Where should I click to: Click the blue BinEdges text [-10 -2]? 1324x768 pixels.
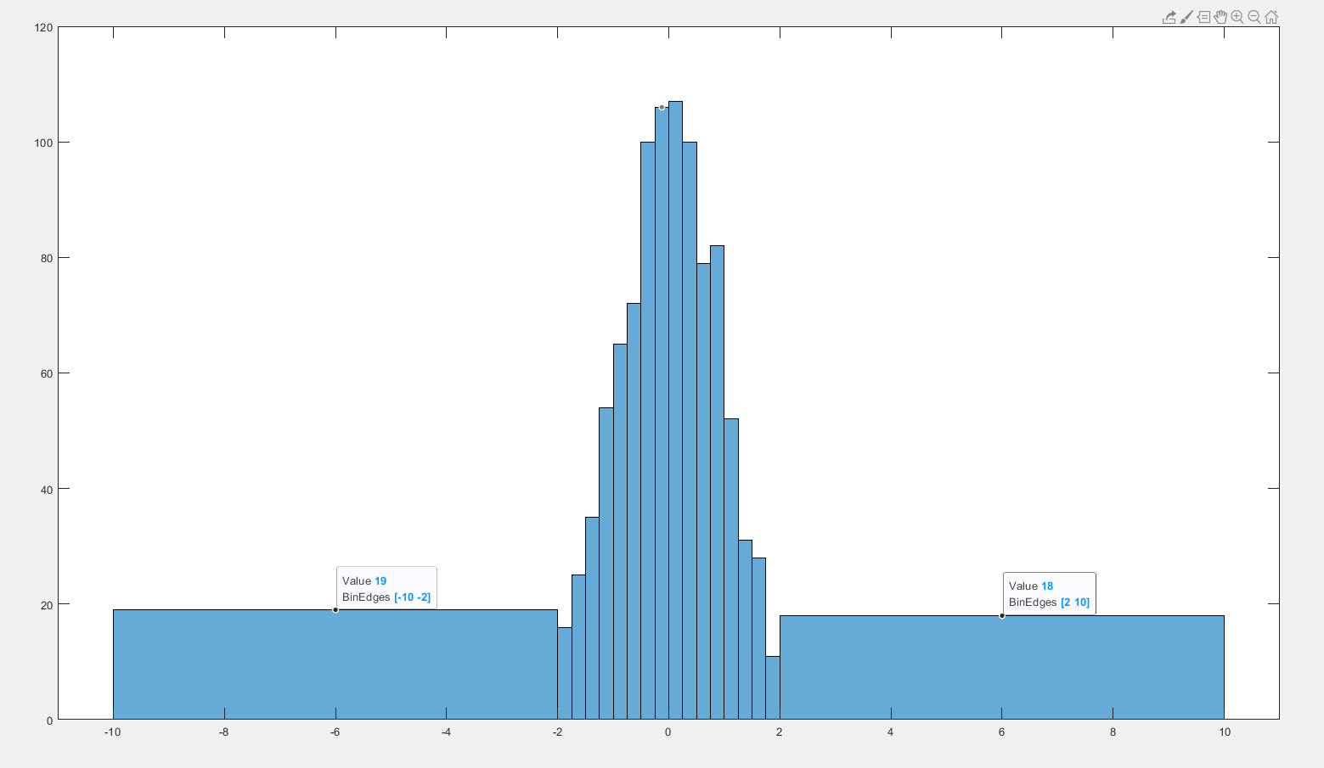pyautogui.click(x=411, y=597)
